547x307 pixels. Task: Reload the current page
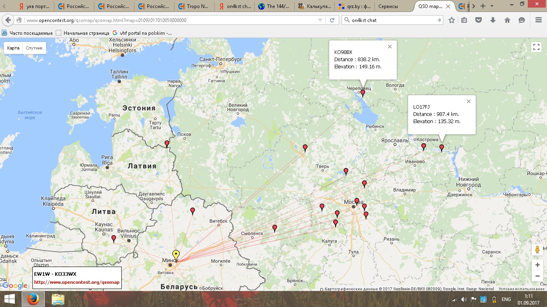tap(332, 20)
